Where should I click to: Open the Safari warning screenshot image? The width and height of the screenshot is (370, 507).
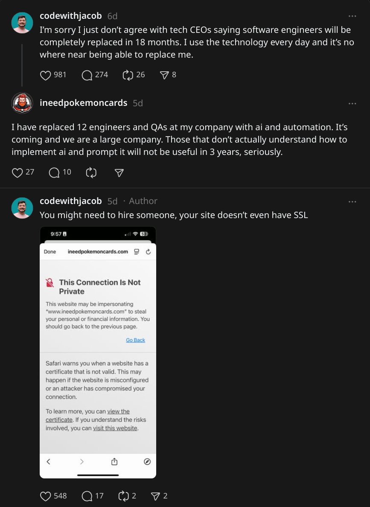98,352
